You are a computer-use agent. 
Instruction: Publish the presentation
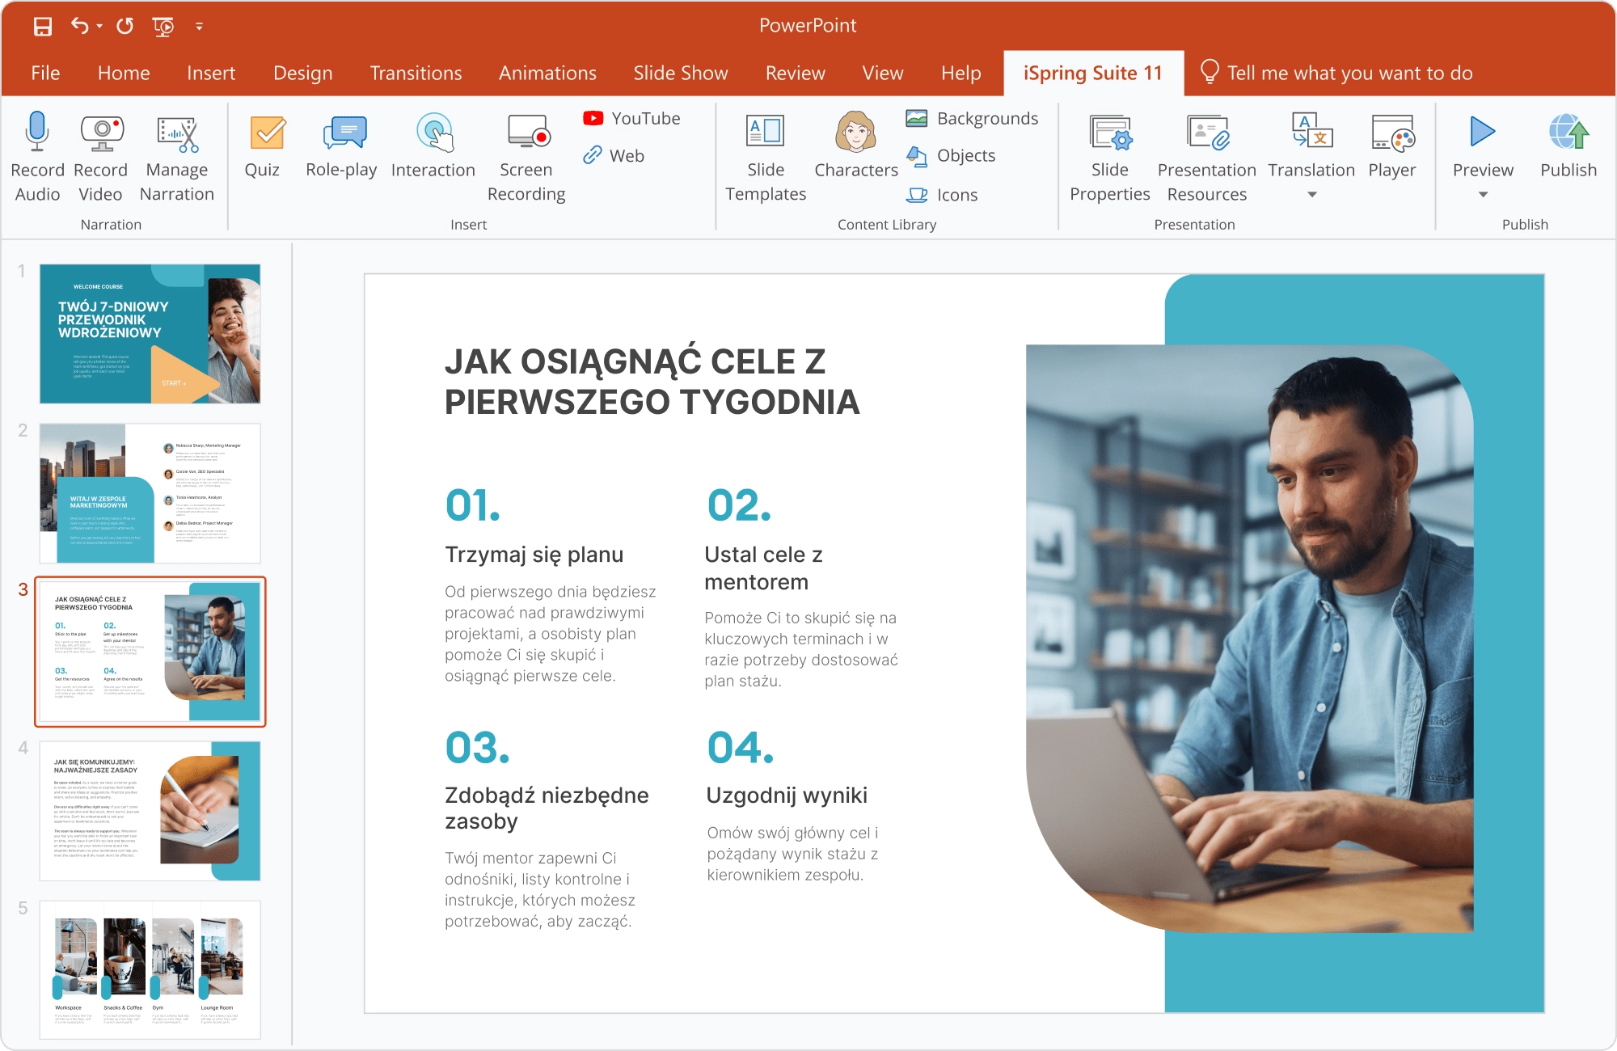pyautogui.click(x=1568, y=150)
